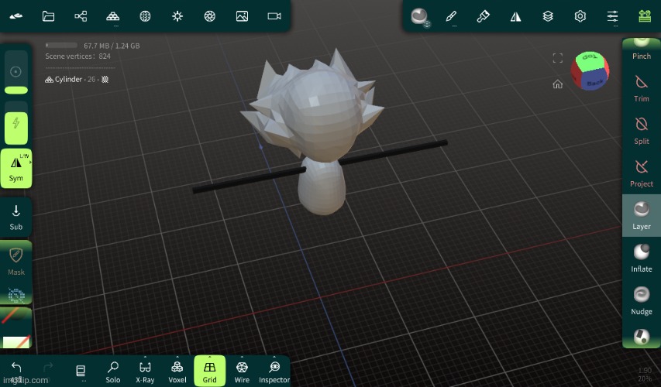This screenshot has width=661, height=387.
Task: Open the Symmetry settings in top bar
Action: click(x=515, y=16)
